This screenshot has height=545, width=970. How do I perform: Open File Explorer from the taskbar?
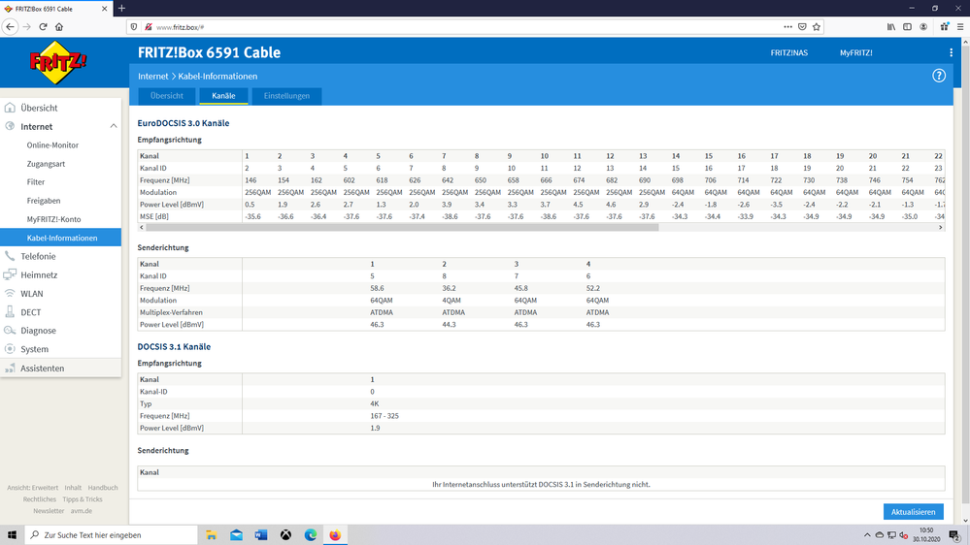211,535
